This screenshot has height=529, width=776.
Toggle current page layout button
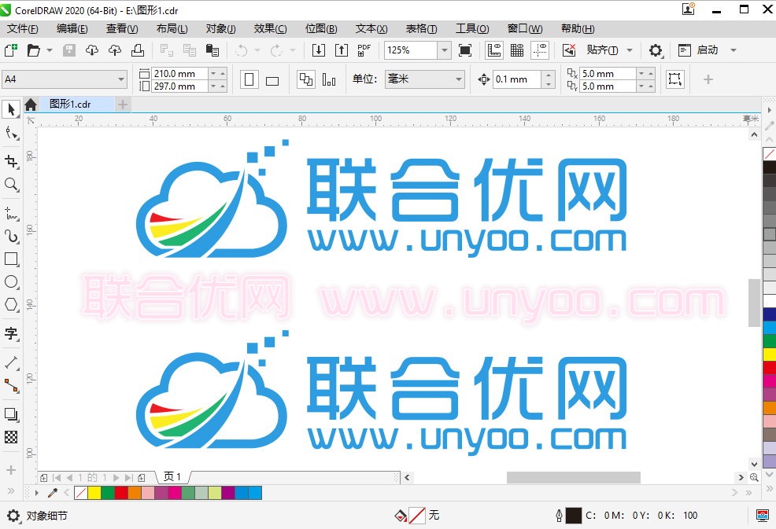[329, 79]
